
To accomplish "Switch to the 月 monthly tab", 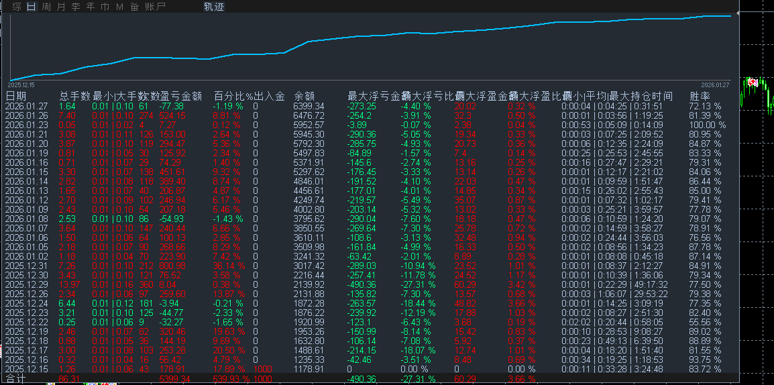I will [61, 7].
